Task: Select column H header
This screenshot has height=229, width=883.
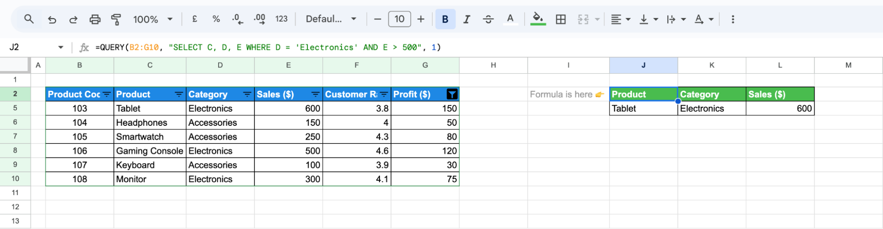Action: (x=493, y=65)
